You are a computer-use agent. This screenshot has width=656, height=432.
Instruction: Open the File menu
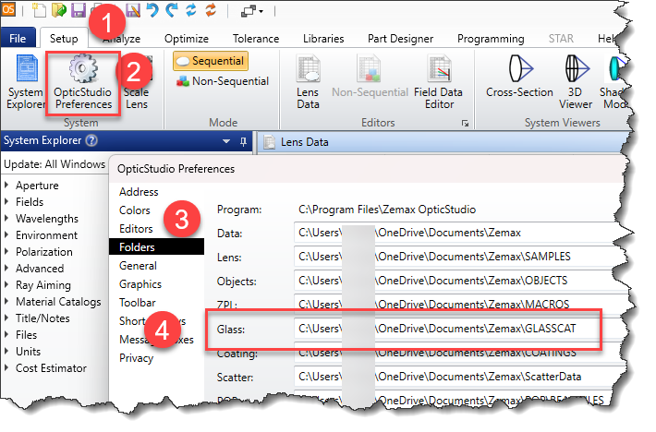pos(18,39)
